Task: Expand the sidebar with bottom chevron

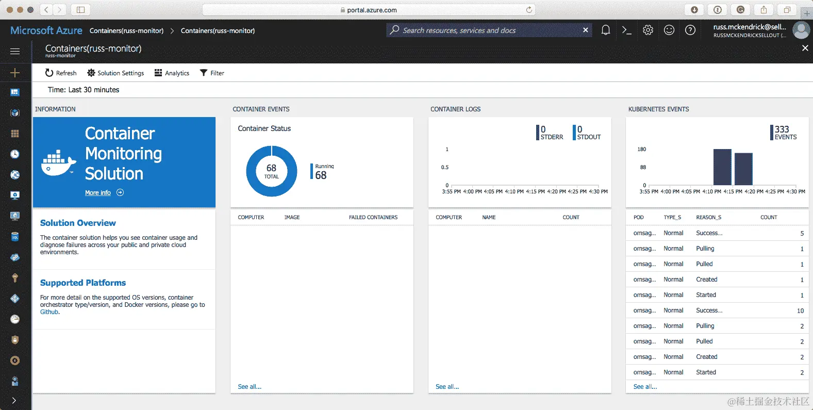Action: 14,401
